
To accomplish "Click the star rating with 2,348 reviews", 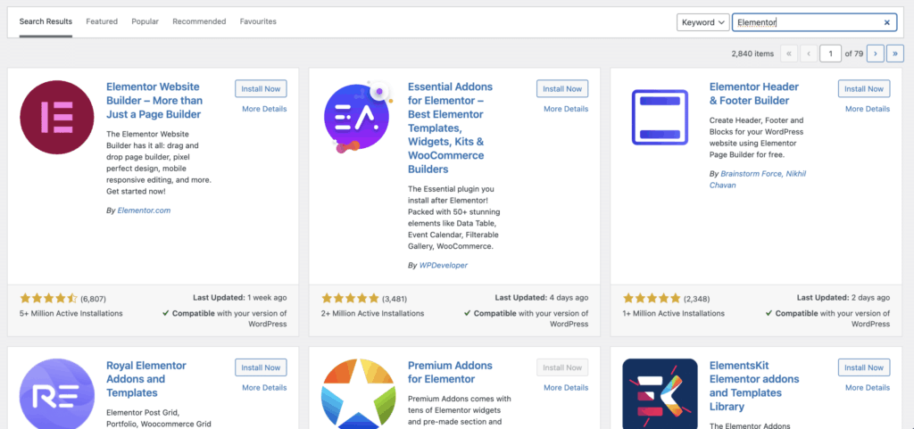I will tap(652, 299).
